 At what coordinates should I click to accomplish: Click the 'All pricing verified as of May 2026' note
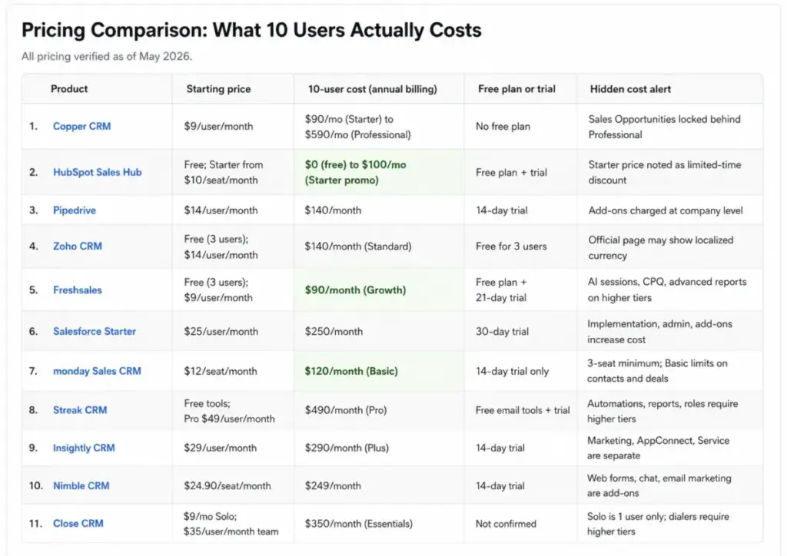(x=106, y=56)
